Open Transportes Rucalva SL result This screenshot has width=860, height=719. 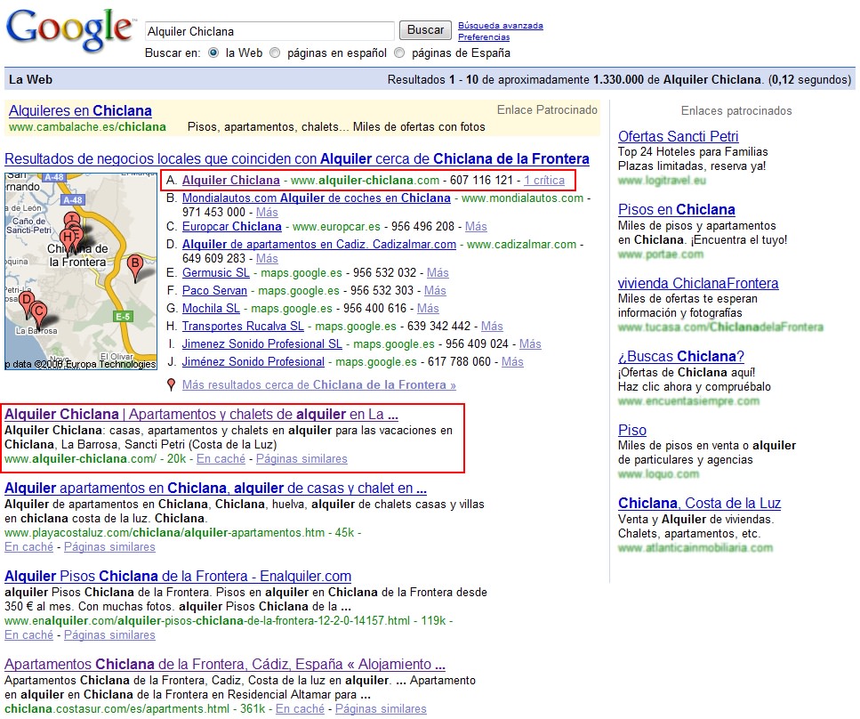243,326
